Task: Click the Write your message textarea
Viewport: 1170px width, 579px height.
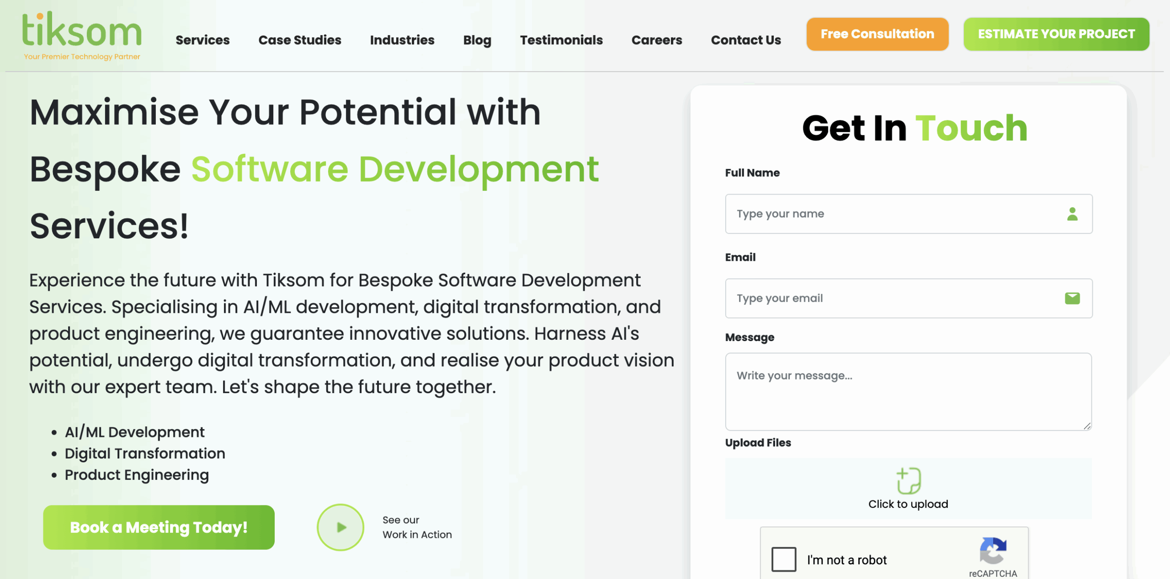Action: (x=909, y=391)
